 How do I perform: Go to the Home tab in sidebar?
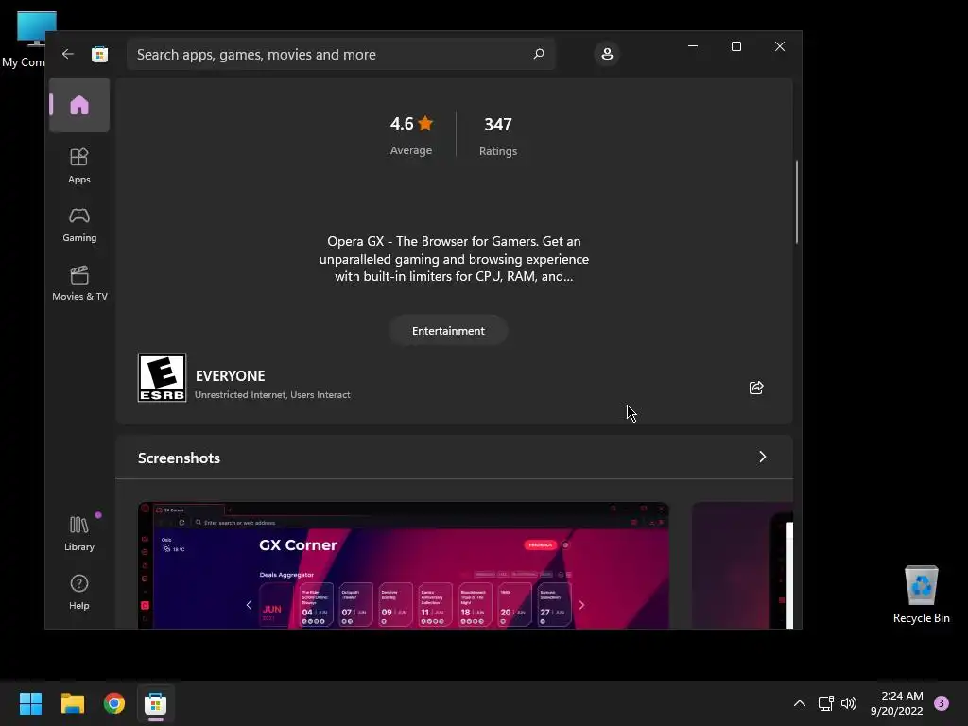coord(79,105)
